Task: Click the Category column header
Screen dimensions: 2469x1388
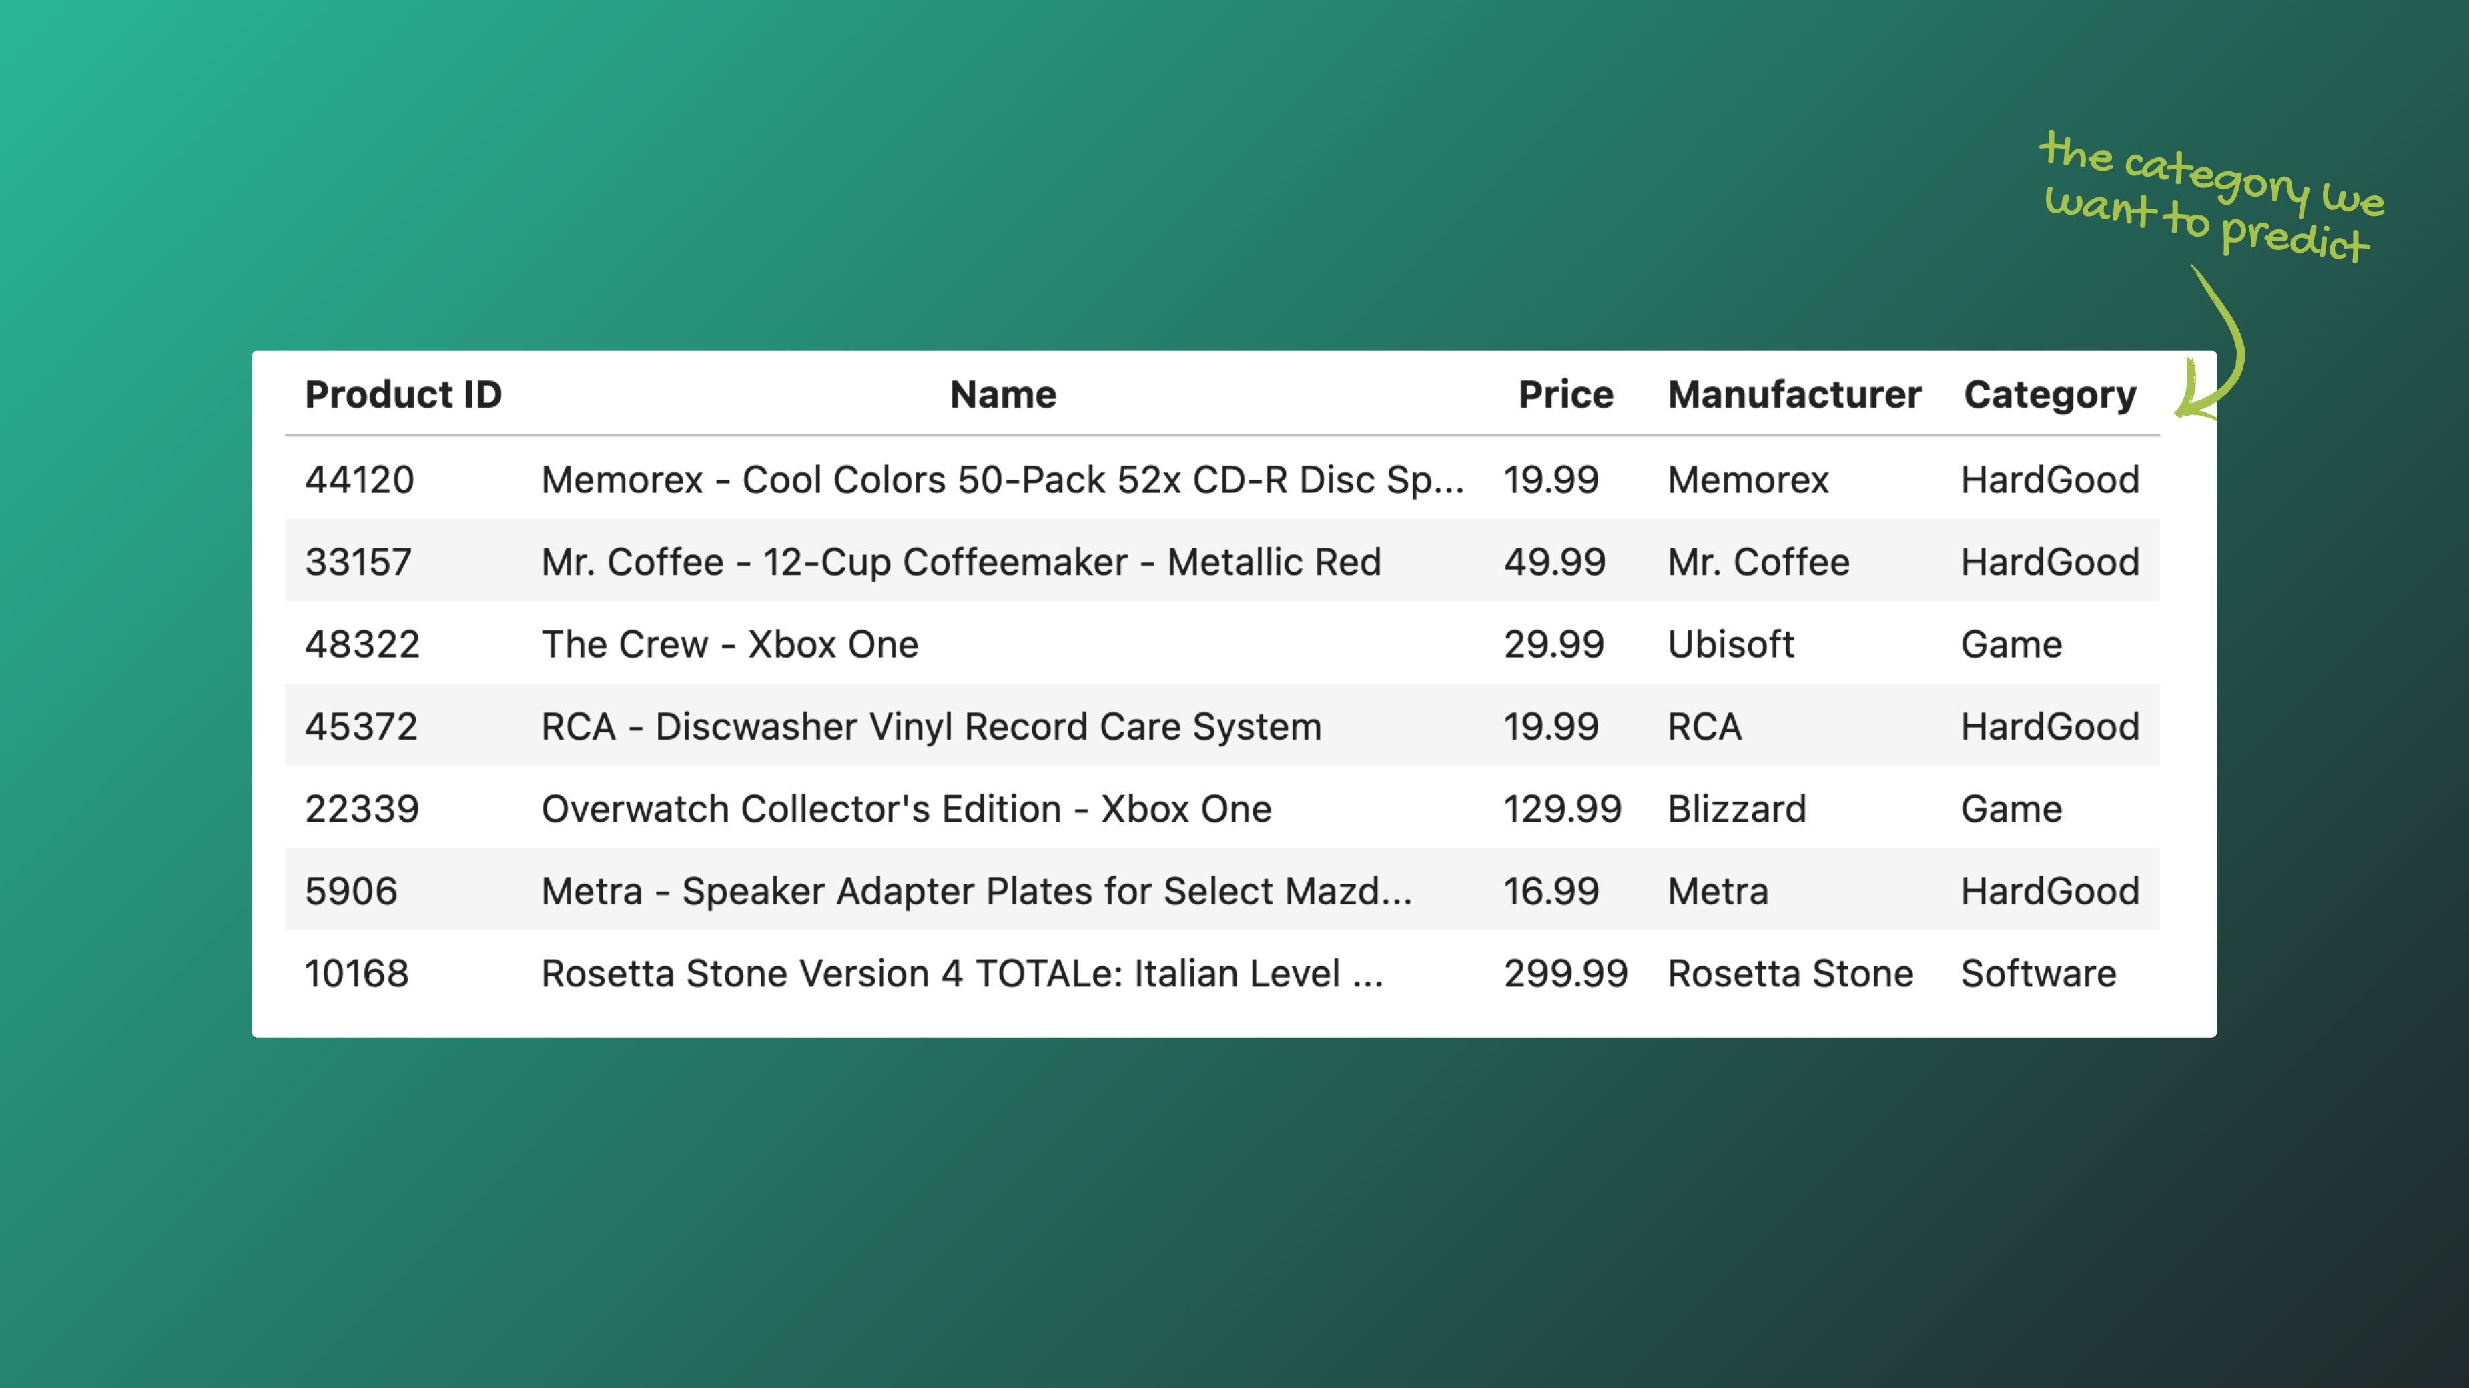Action: pos(2049,395)
